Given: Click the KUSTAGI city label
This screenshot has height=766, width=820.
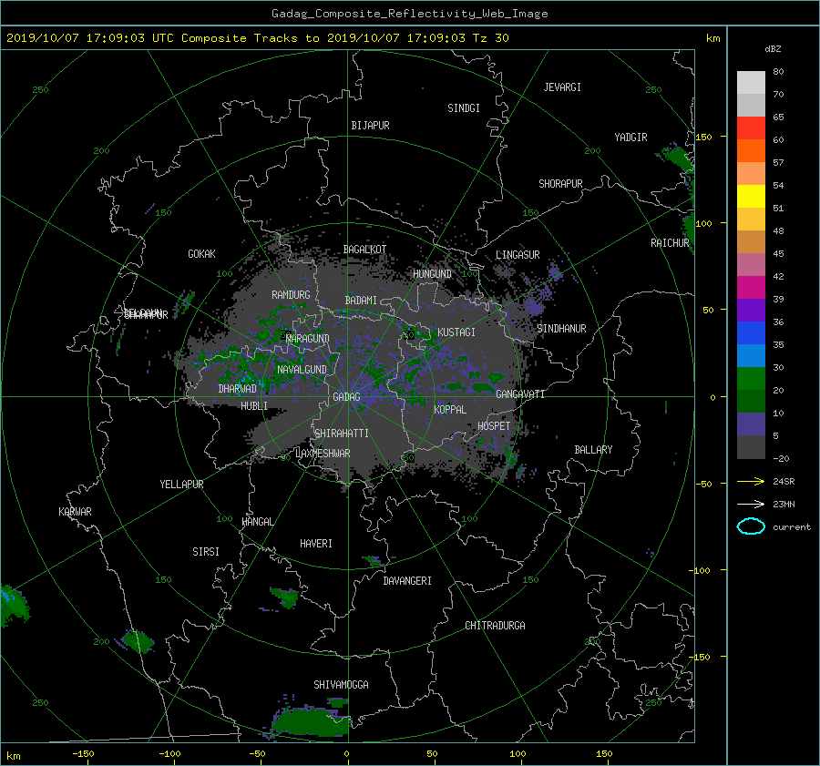Looking at the screenshot, I should (x=456, y=332).
